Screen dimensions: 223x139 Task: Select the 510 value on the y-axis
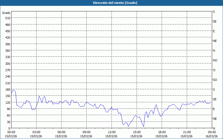click(7, 18)
